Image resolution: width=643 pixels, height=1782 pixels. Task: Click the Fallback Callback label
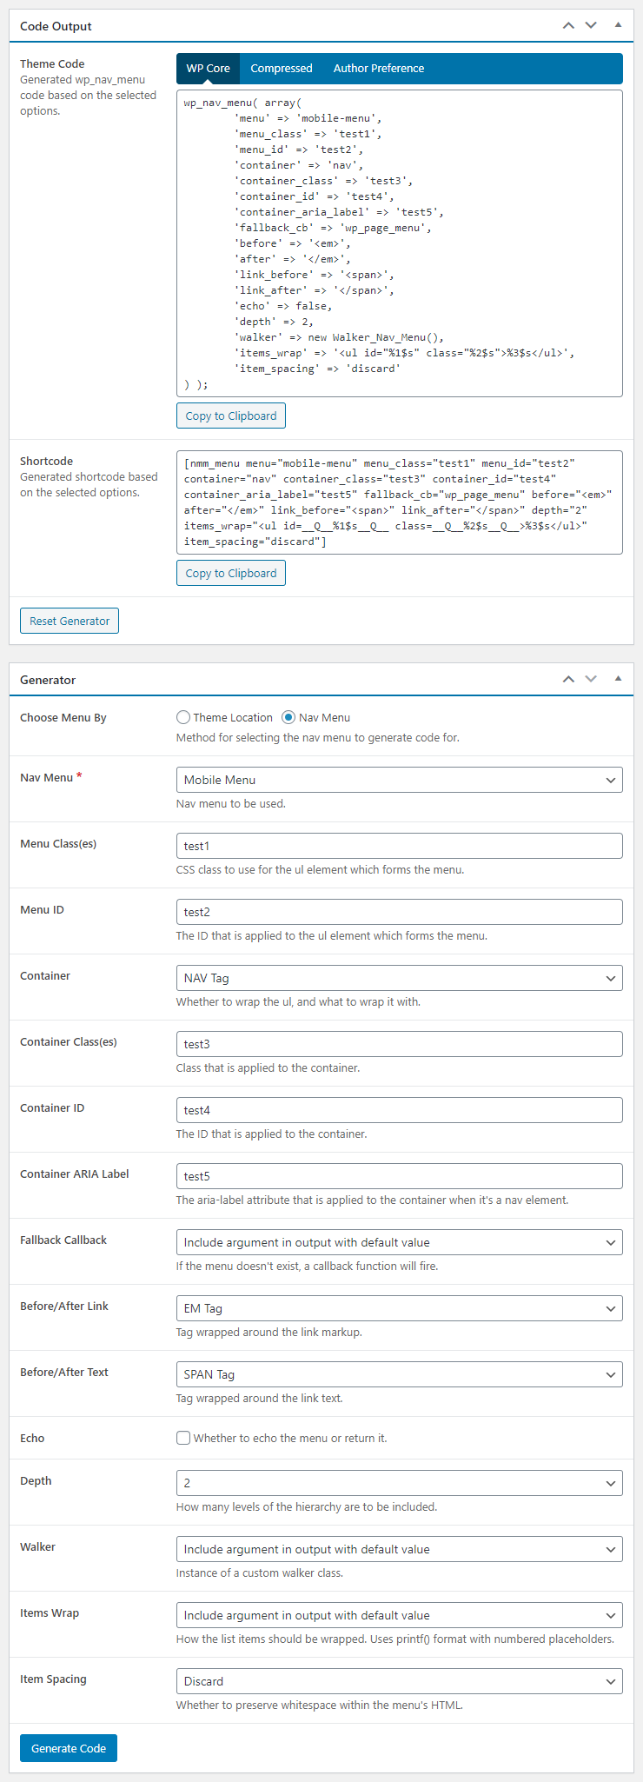pyautogui.click(x=63, y=1240)
